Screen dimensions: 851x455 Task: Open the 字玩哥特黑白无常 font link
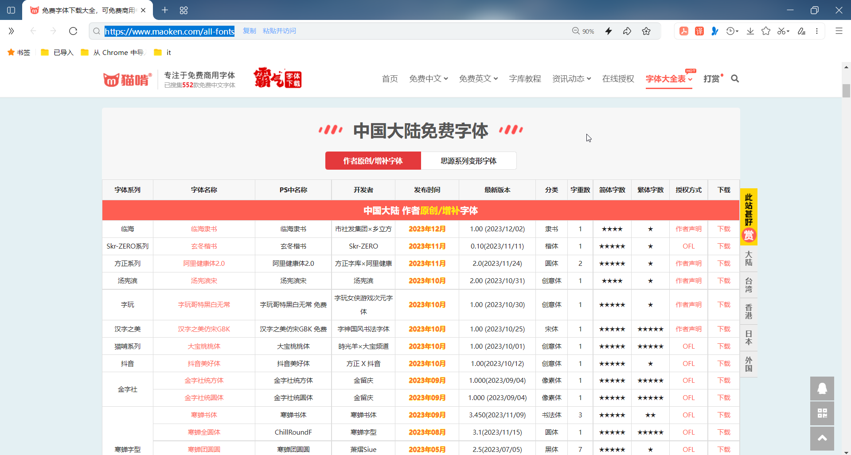(204, 305)
